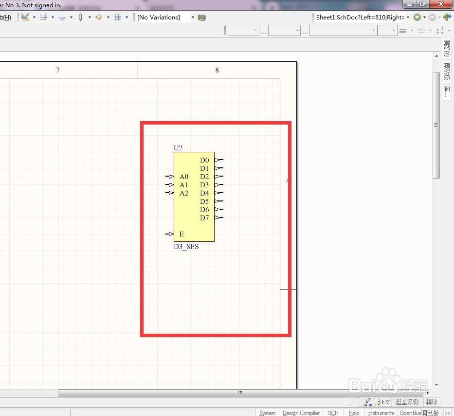Open the OpenBus palette panel button

tap(419, 413)
